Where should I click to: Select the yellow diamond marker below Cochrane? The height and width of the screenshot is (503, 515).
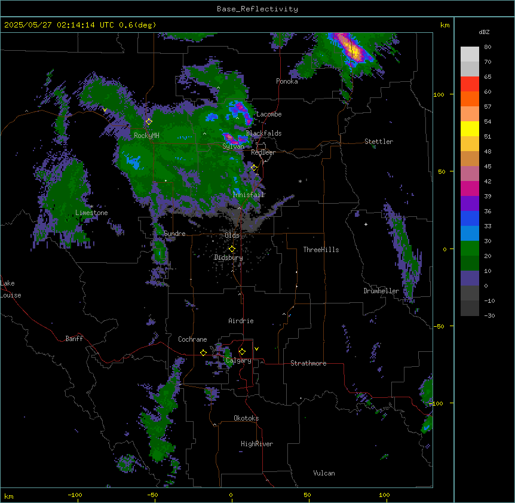point(203,352)
